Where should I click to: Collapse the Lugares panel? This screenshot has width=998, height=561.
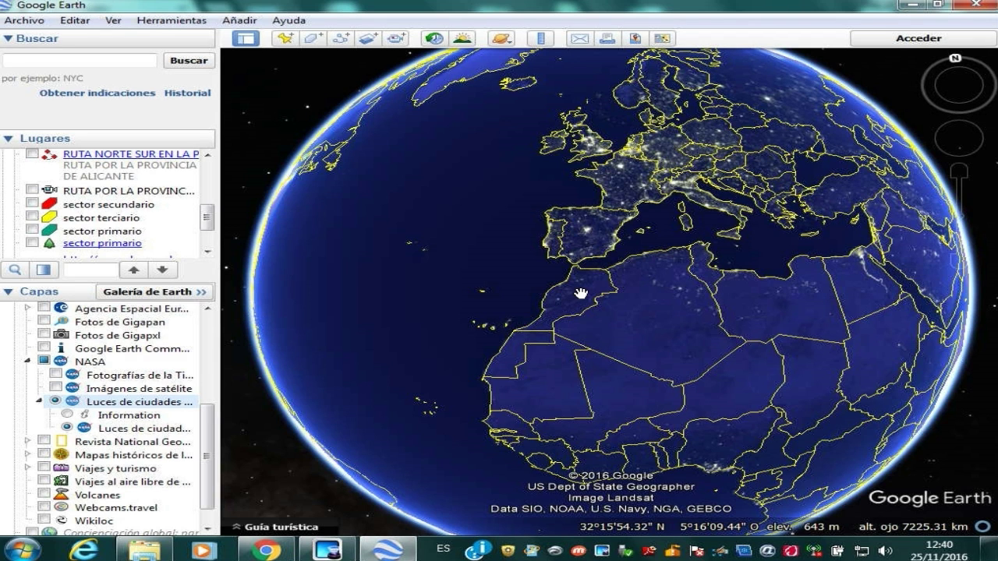click(x=9, y=139)
